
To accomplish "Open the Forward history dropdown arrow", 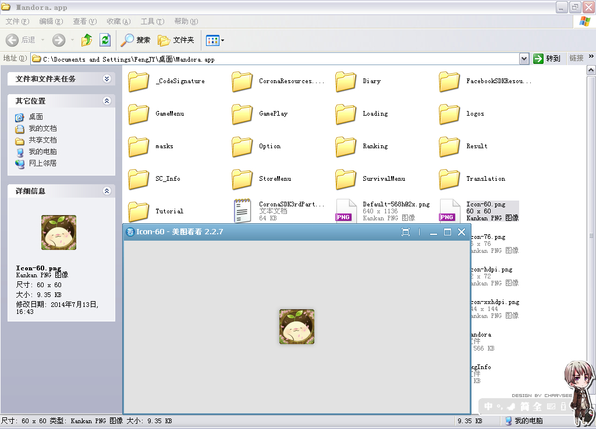I will (x=72, y=40).
